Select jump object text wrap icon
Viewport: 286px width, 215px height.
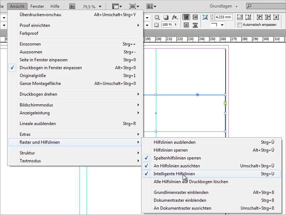(x=195, y=25)
